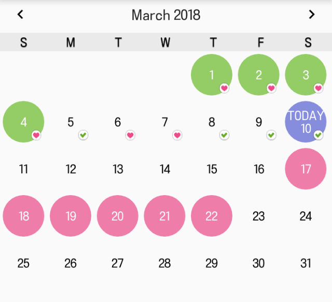Click heart badge on March 1
The height and width of the screenshot is (302, 332).
coord(224,88)
